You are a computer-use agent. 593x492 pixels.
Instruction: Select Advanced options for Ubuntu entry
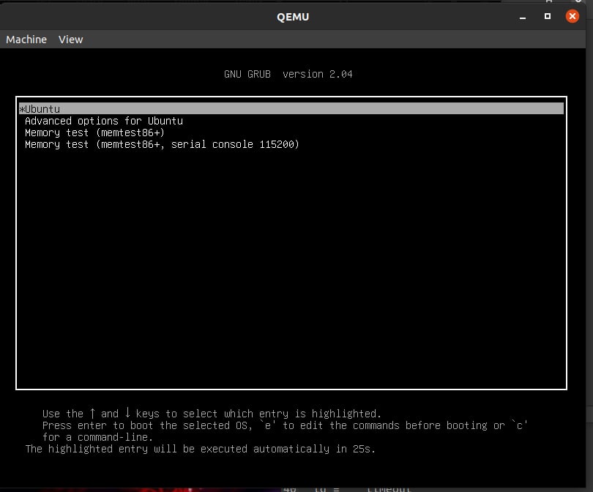pyautogui.click(x=104, y=121)
